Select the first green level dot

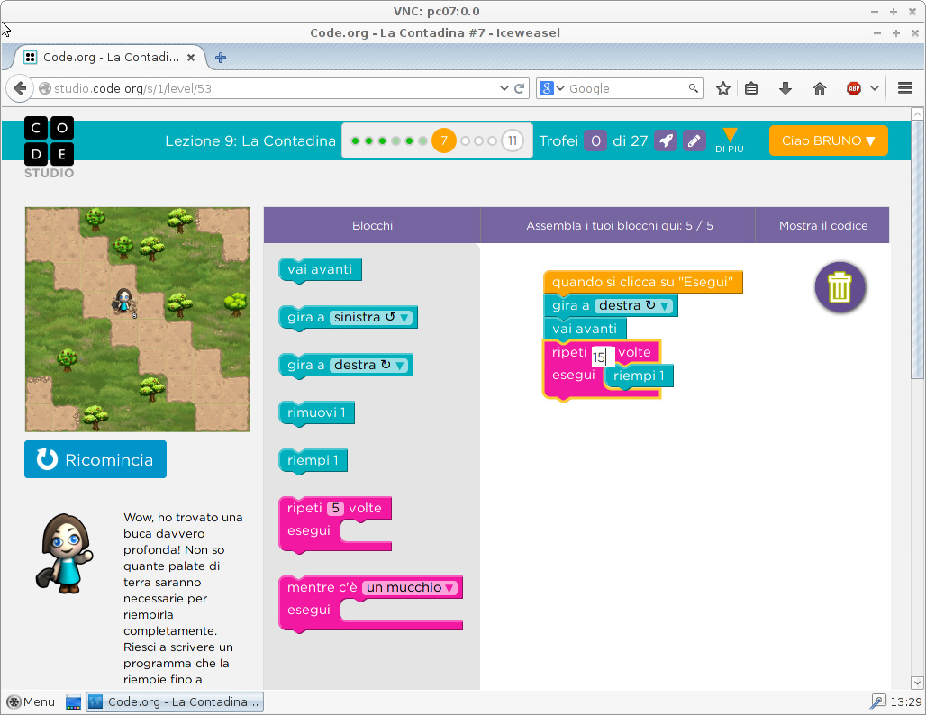355,140
